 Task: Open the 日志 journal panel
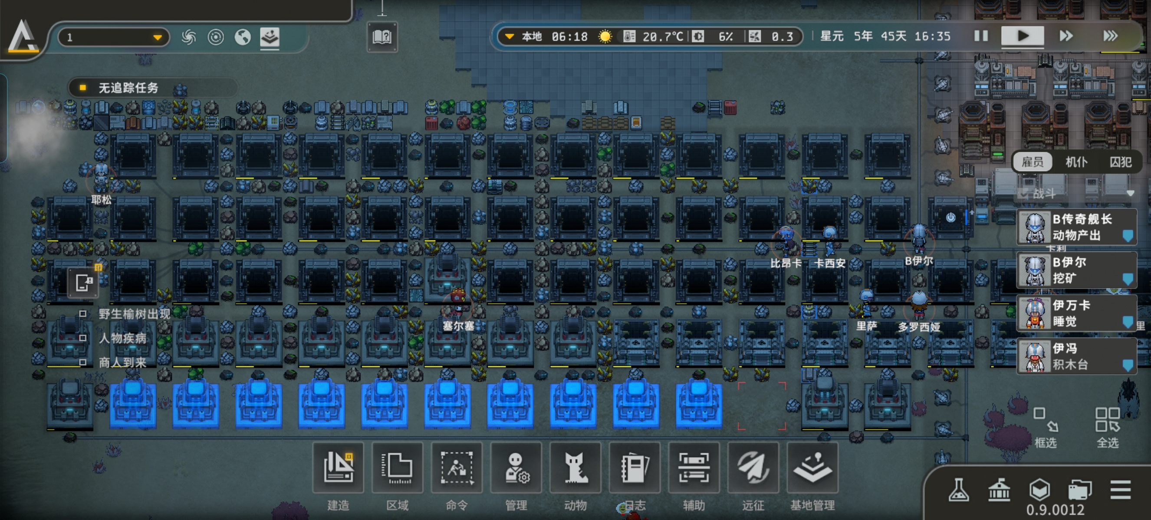tap(635, 468)
